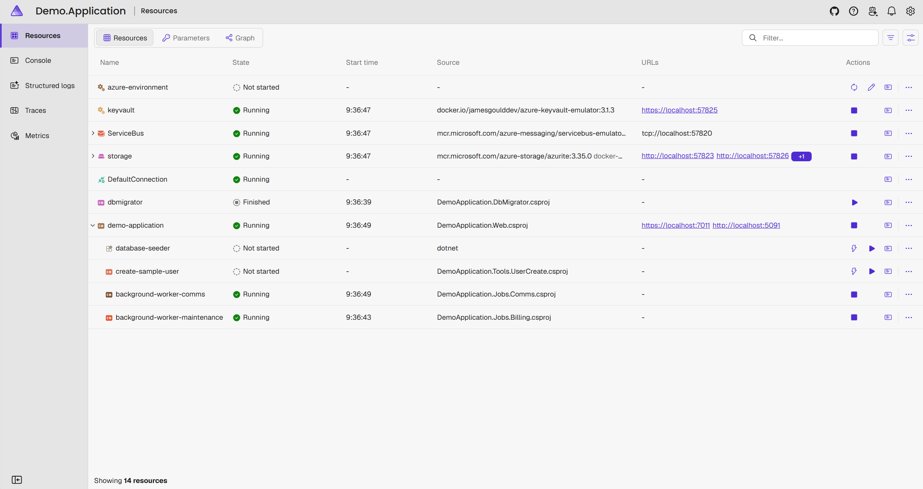923x489 pixels.
Task: Restart azure-environment resource
Action: coord(854,87)
